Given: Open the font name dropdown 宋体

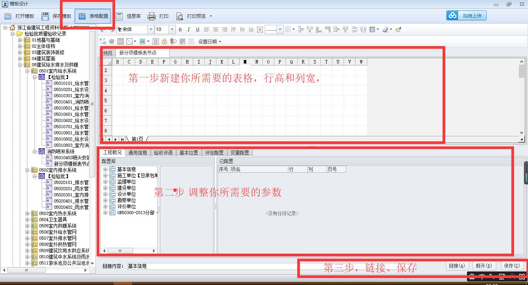Looking at the screenshot, I should 150,29.
